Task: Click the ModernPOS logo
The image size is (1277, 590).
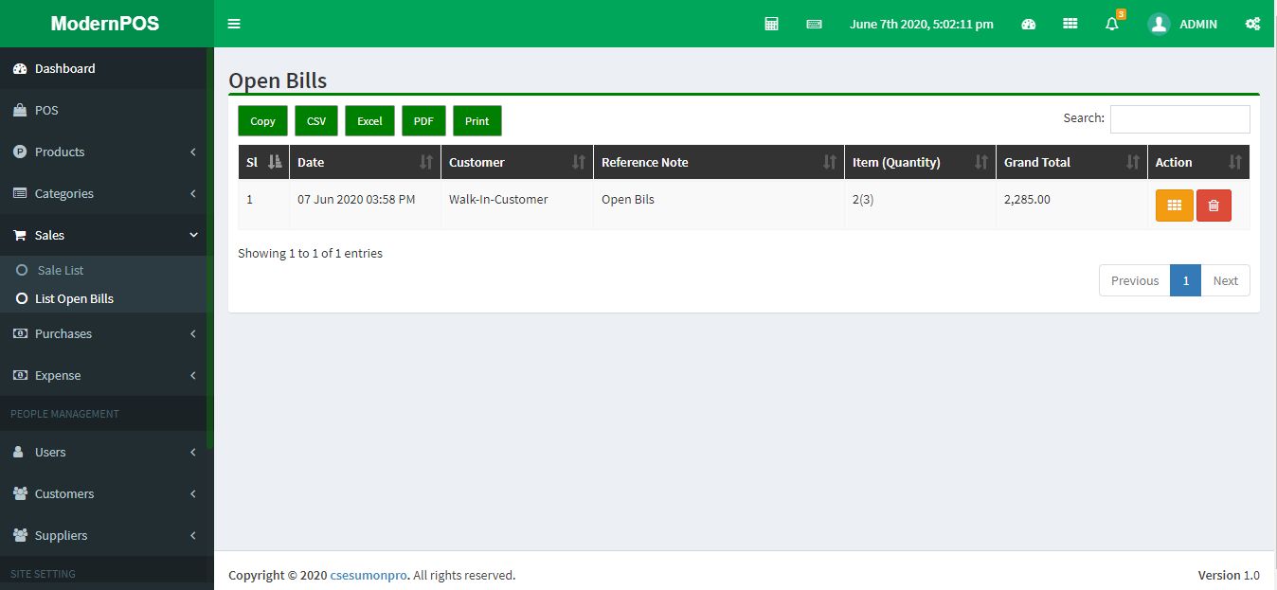Action: pyautogui.click(x=105, y=24)
